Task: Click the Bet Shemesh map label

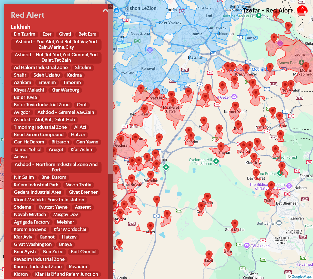Action: pos(287,203)
